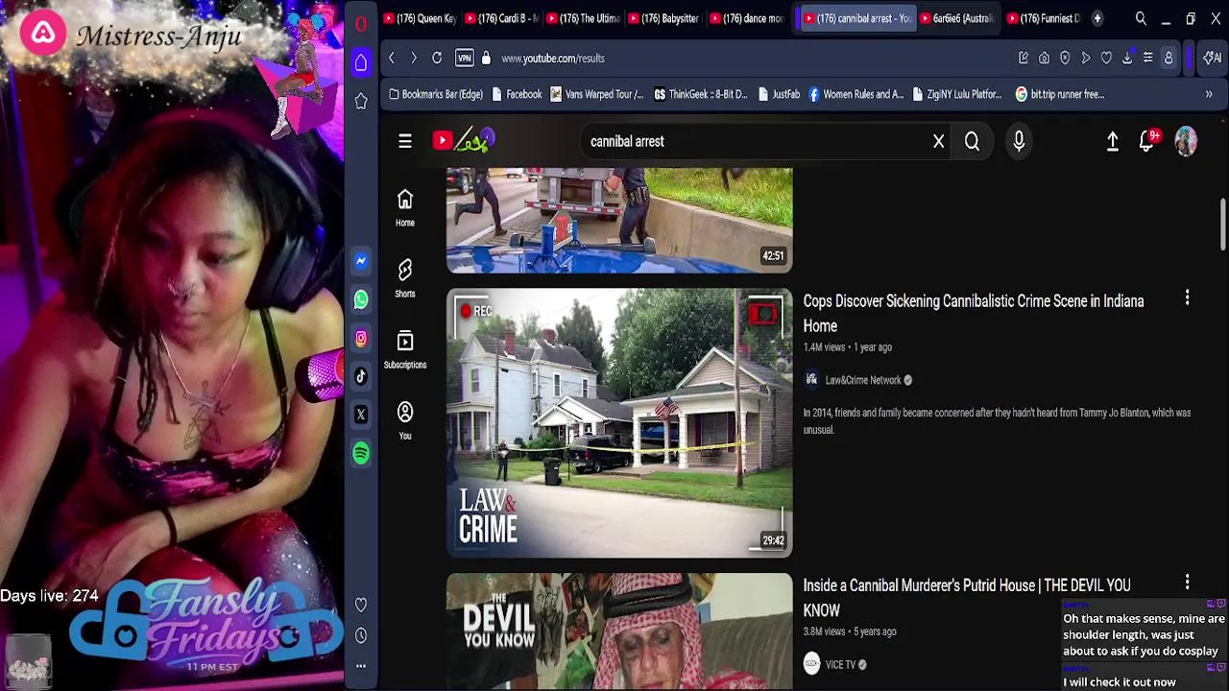
Task: Open the Women Rules bookmark
Action: [856, 94]
